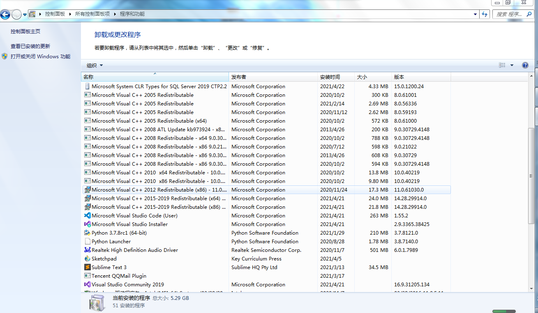Click the Realtek Semiconductor Corp. publisher cell

[x=266, y=250]
